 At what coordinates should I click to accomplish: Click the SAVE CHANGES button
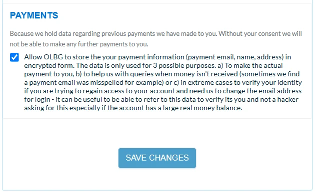(157, 158)
